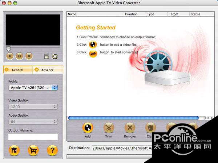Click the Target column header
The image size is (218, 163).
pyautogui.click(x=178, y=14)
